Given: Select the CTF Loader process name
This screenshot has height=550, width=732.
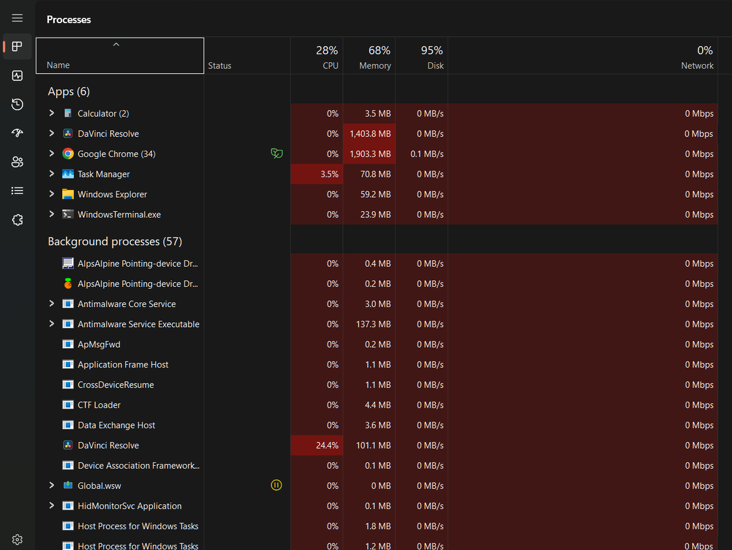Looking at the screenshot, I should (x=99, y=405).
